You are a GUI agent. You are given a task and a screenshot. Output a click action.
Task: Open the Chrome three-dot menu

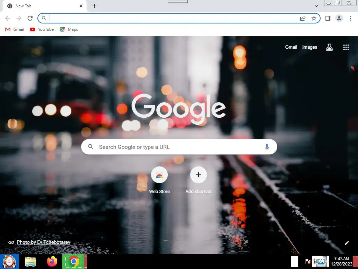coord(350,18)
